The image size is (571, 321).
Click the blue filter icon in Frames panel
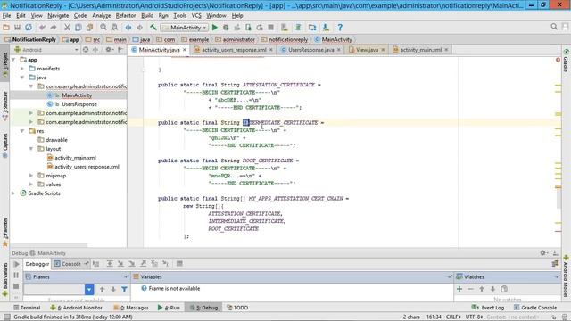124,289
